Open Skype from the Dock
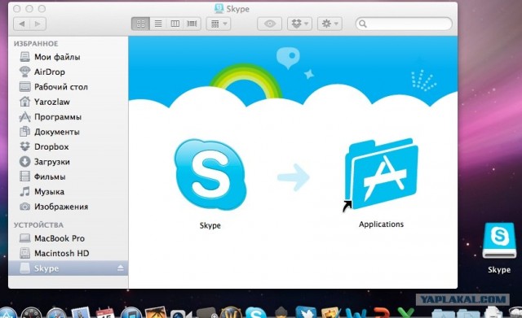522x318 pixels. point(255,313)
